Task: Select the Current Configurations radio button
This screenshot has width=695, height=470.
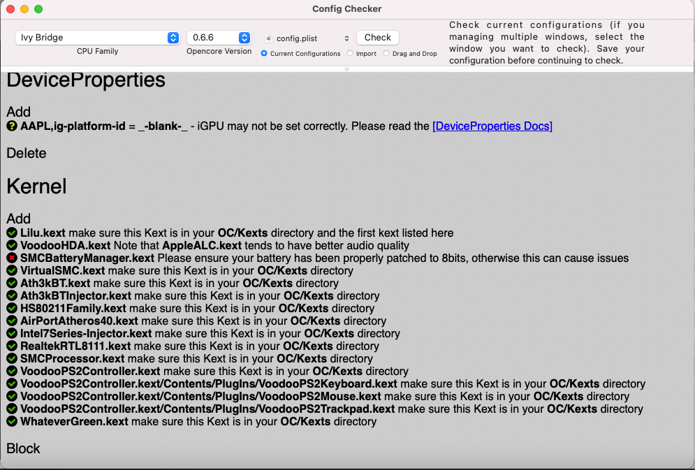Action: point(264,53)
